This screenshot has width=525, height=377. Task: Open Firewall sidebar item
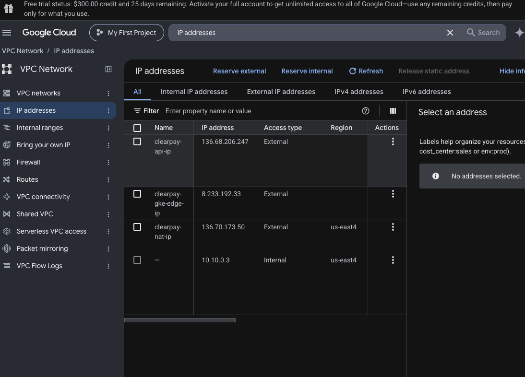click(x=28, y=162)
